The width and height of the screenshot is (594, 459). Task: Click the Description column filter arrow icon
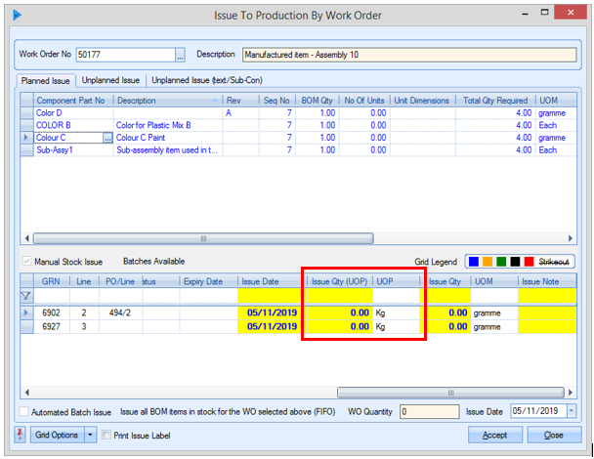pos(216,101)
